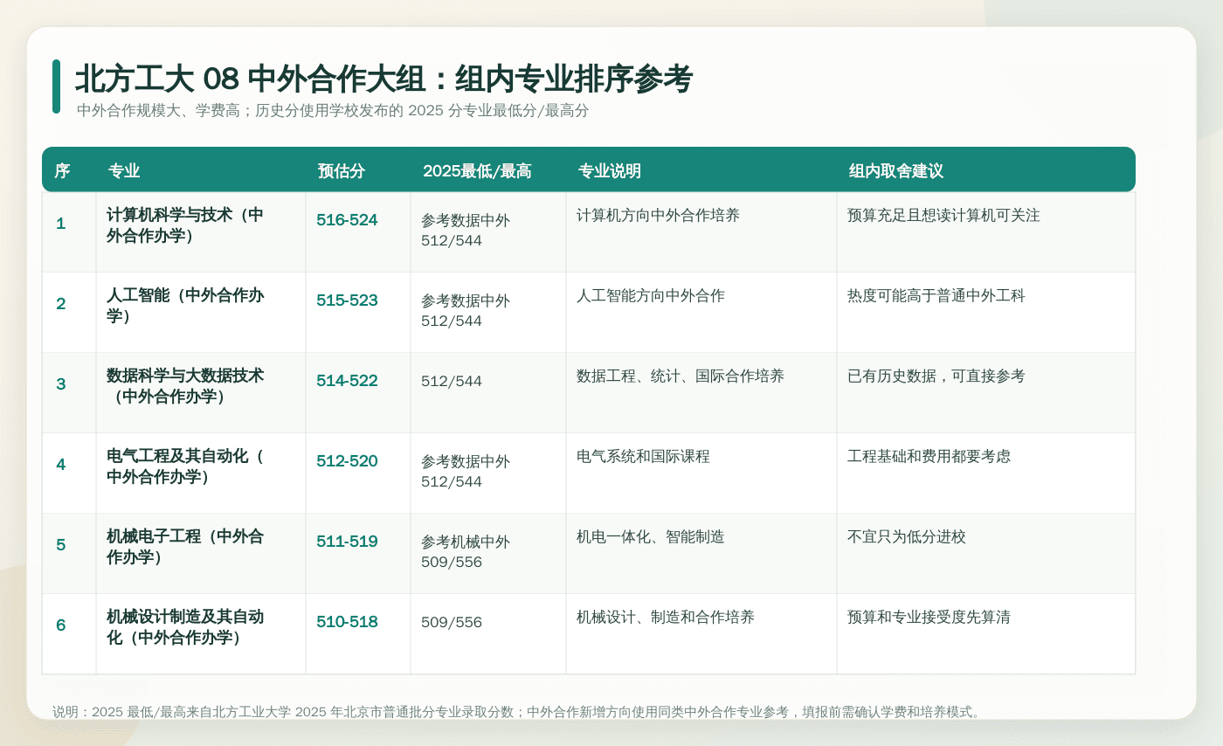1223x746 pixels.
Task: Click estimated score 516-524
Action: pos(347,220)
